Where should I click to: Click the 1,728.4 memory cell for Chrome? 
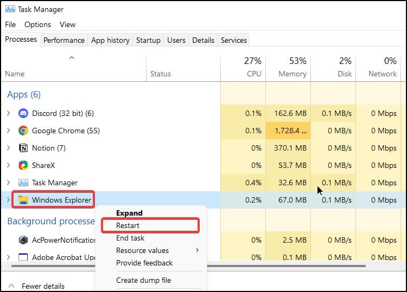pos(288,131)
